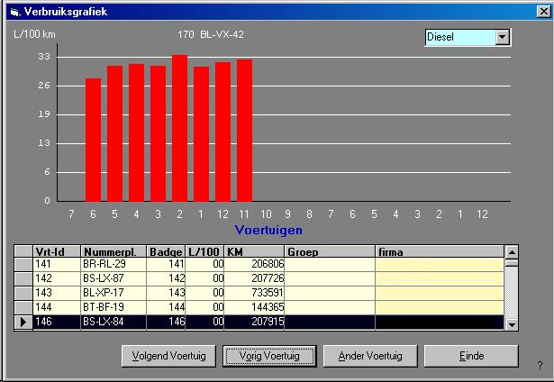Image resolution: width=554 pixels, height=382 pixels.
Task: Click the tallest red bar for month 2
Action: [179, 128]
